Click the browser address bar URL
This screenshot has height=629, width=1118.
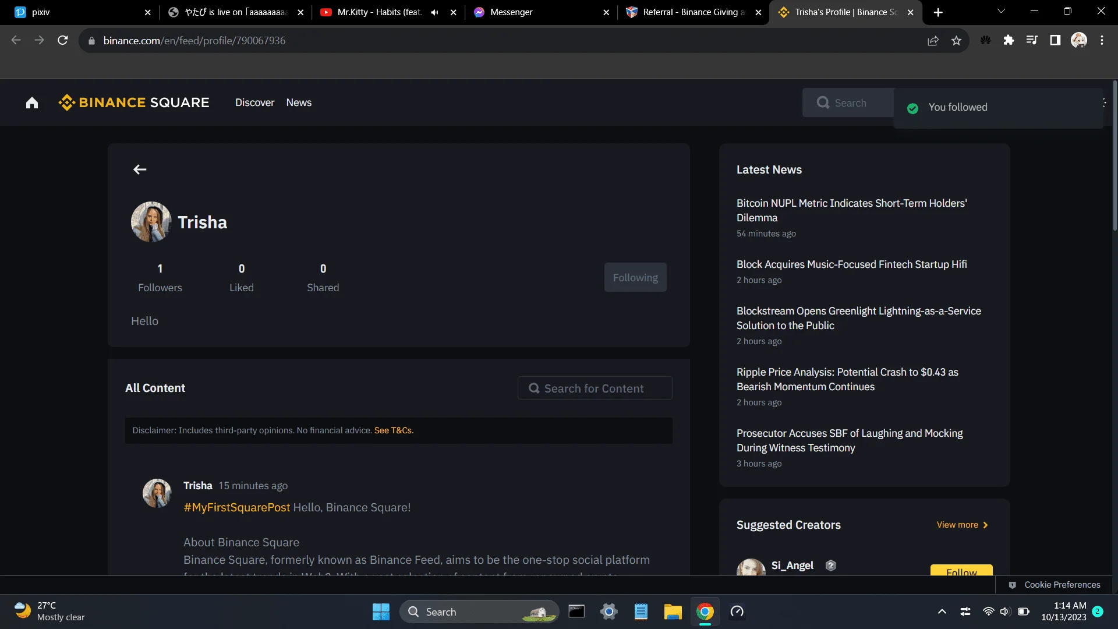[x=194, y=40]
